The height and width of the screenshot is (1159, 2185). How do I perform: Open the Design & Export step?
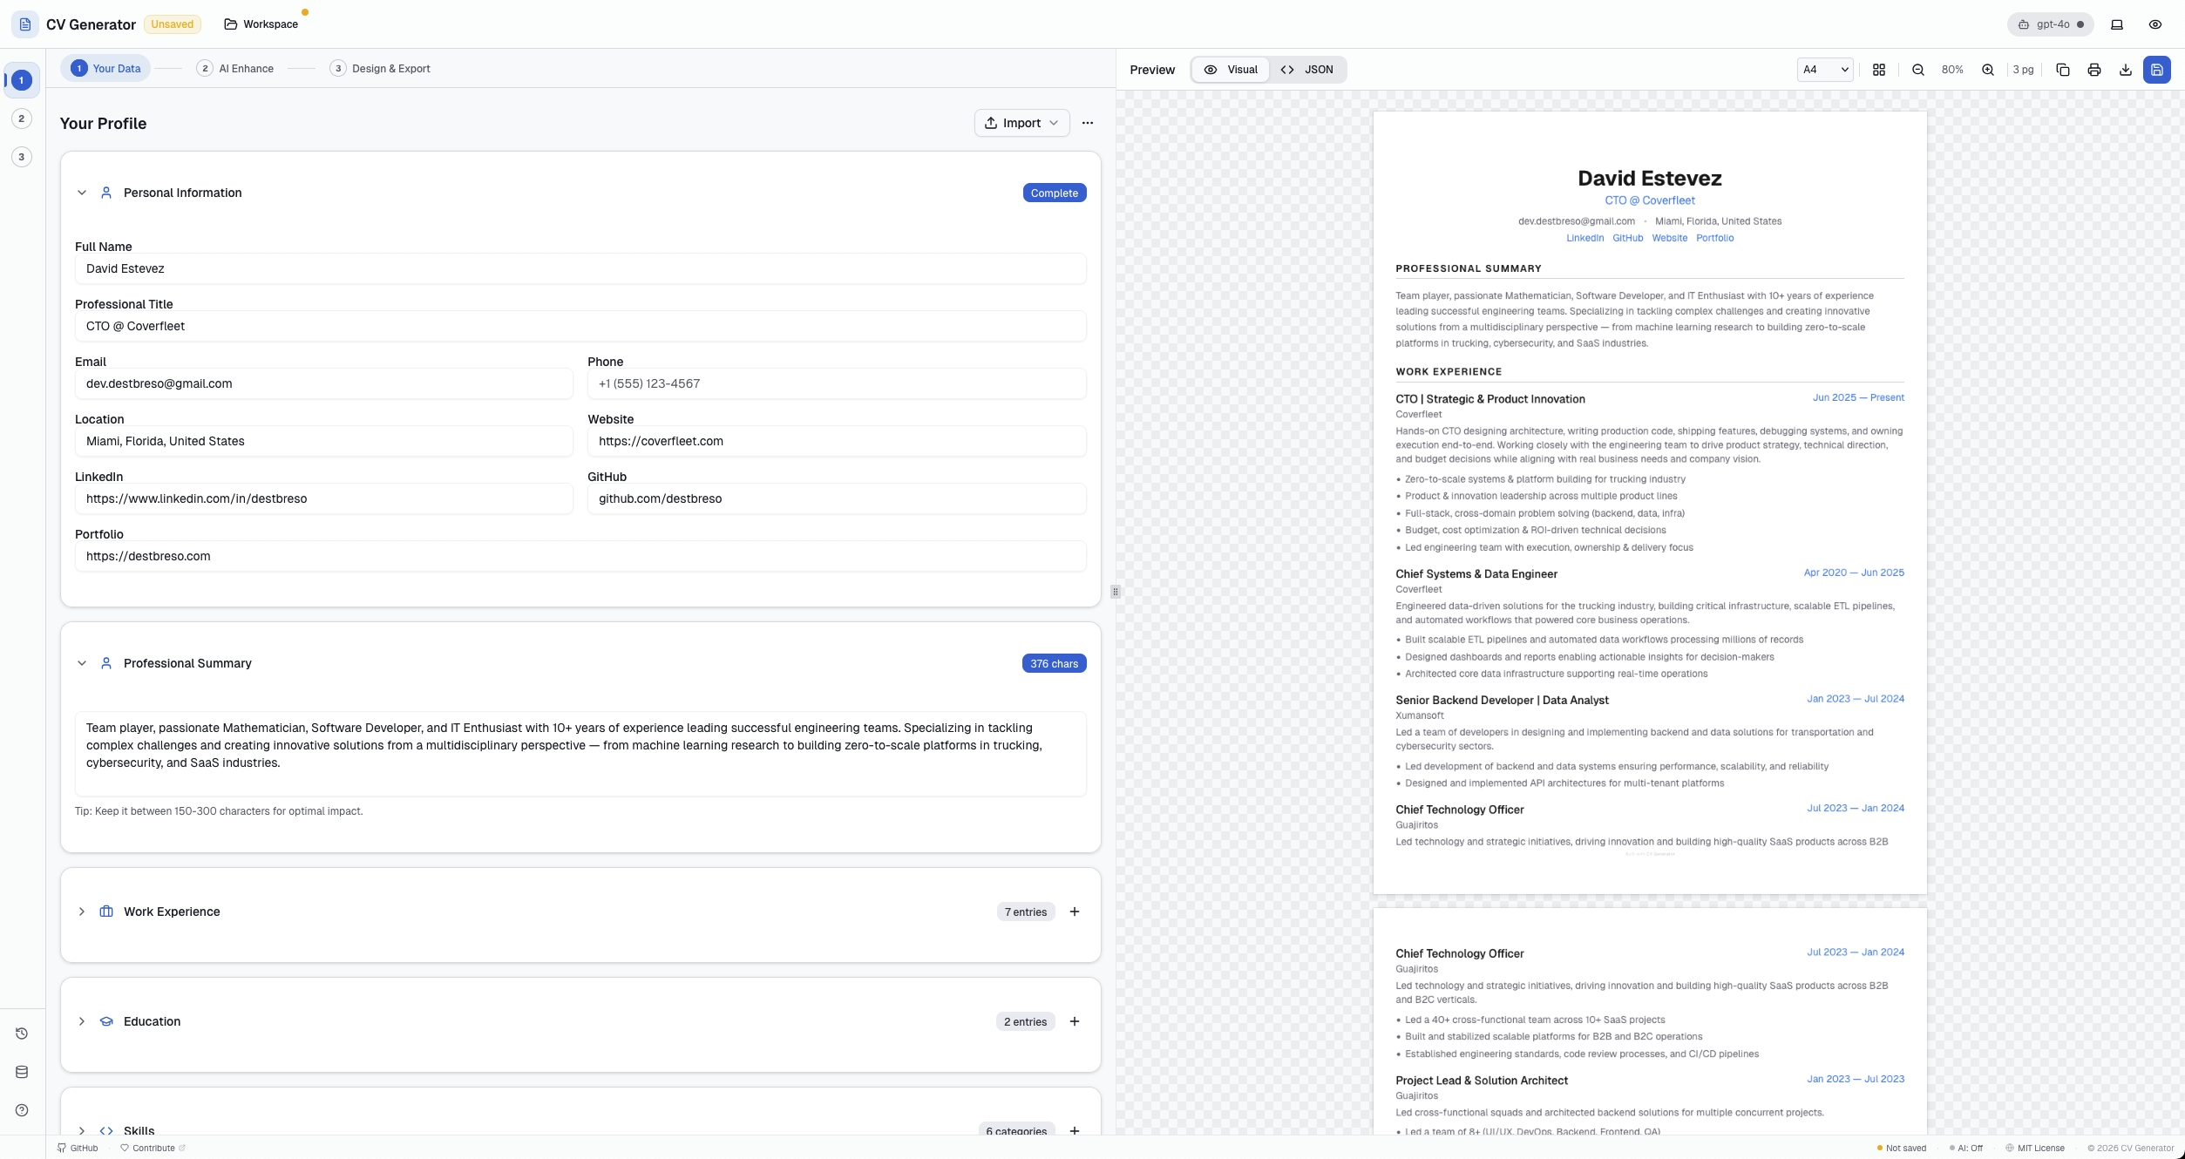[380, 68]
